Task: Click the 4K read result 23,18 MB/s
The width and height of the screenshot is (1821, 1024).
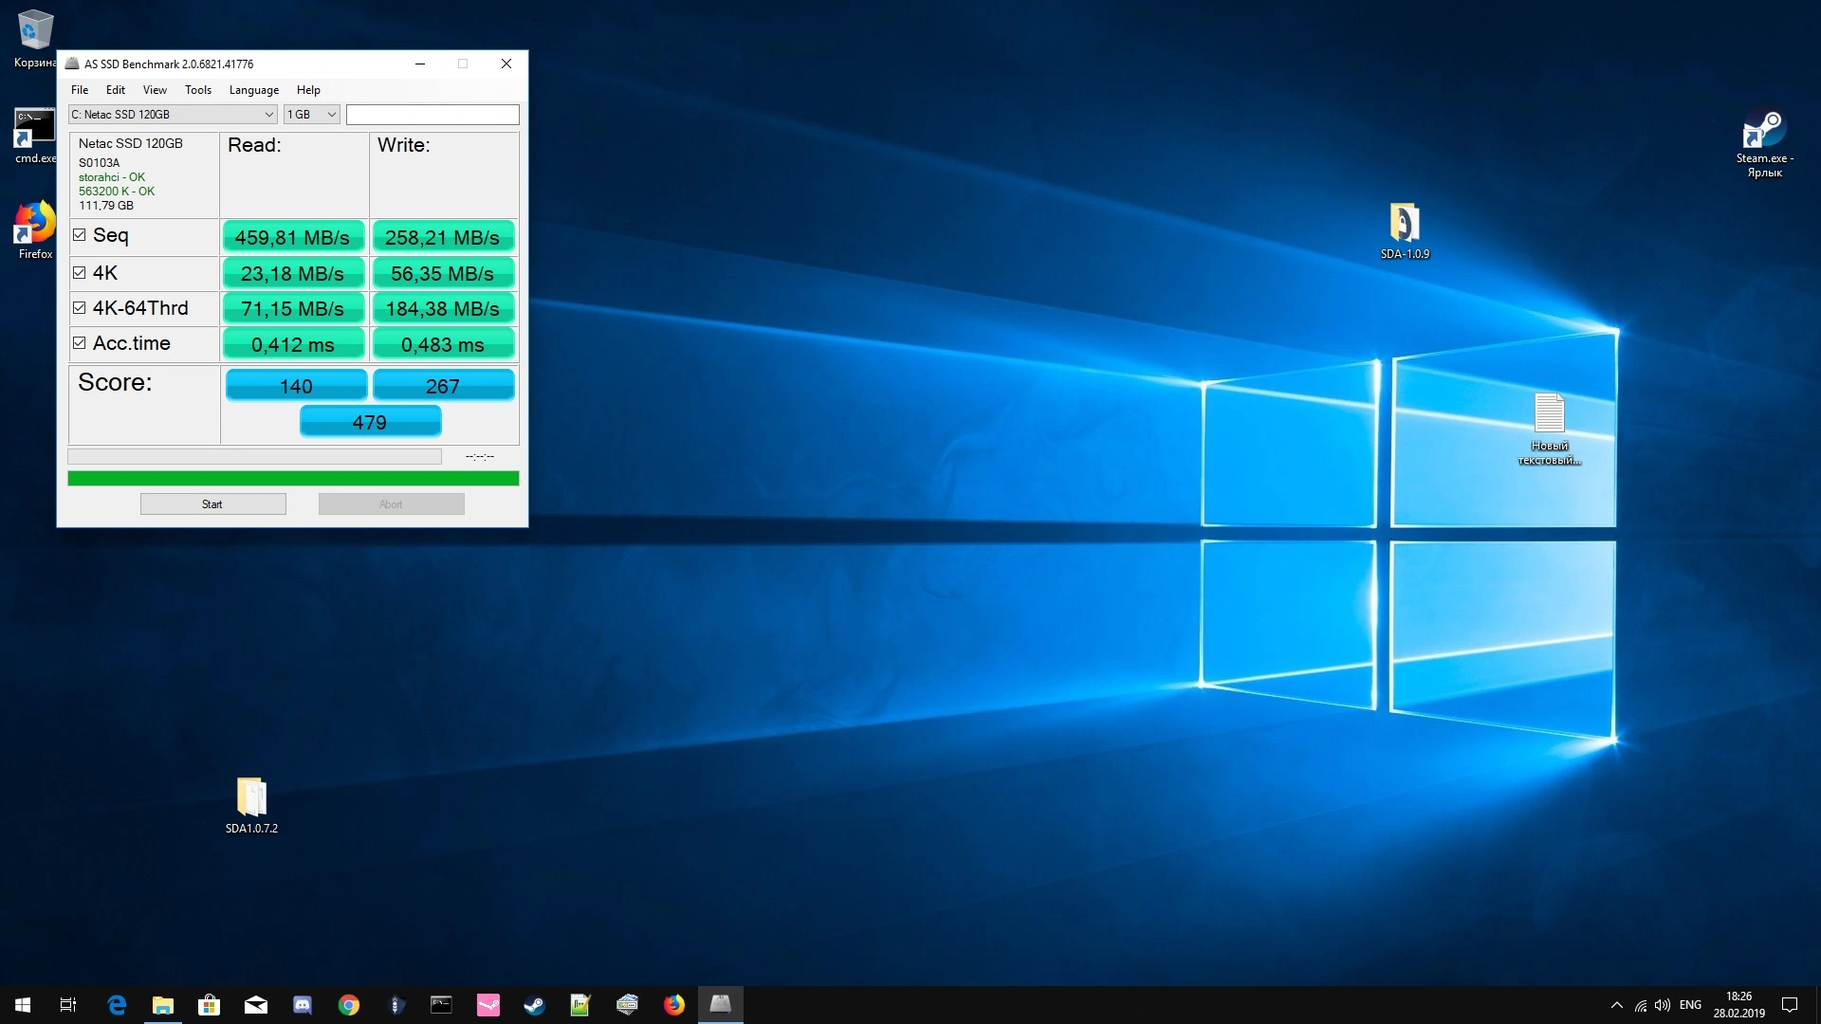Action: [293, 273]
